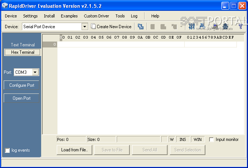Click the Send All button

click(x=150, y=150)
